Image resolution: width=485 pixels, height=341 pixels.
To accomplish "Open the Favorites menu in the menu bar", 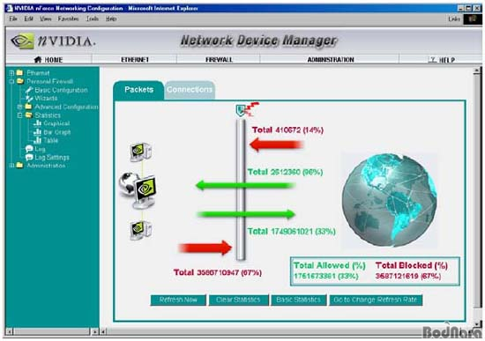I will (x=68, y=19).
